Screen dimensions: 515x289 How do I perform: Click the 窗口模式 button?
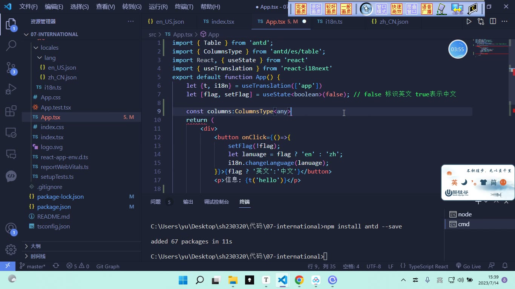[x=382, y=9]
